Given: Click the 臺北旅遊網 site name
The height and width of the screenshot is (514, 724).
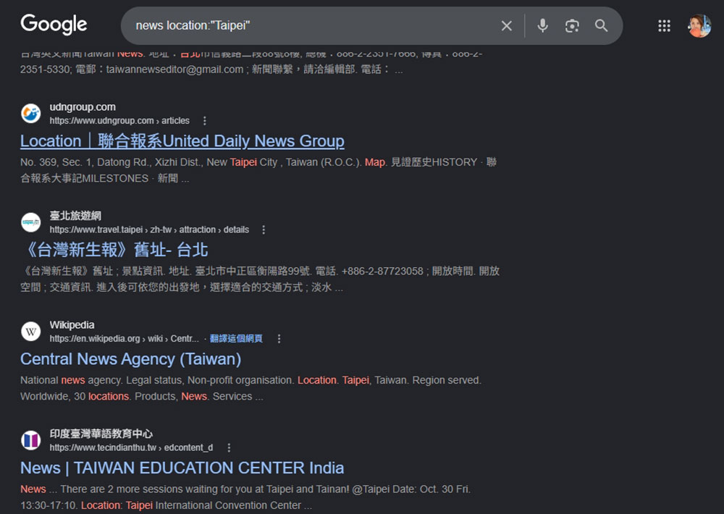Looking at the screenshot, I should (75, 216).
